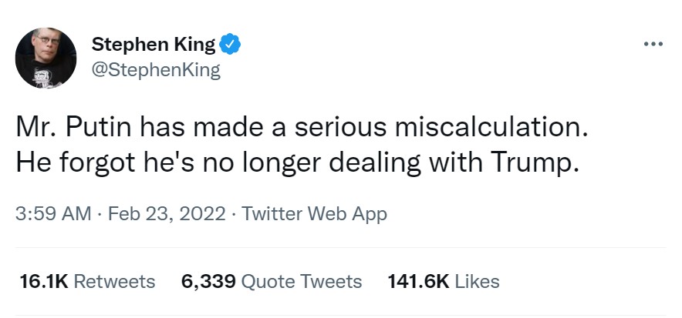Viewport: 682px width, 318px height.
Task: Click the @StephenKing handle
Action: pos(156,70)
